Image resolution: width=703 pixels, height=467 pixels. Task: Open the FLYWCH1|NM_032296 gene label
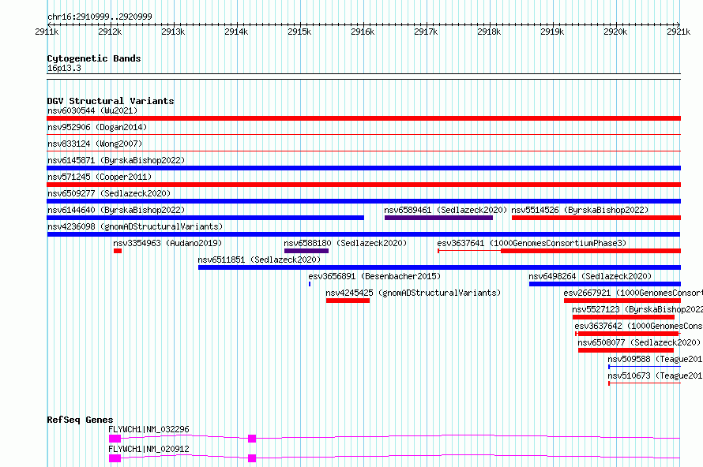148,429
